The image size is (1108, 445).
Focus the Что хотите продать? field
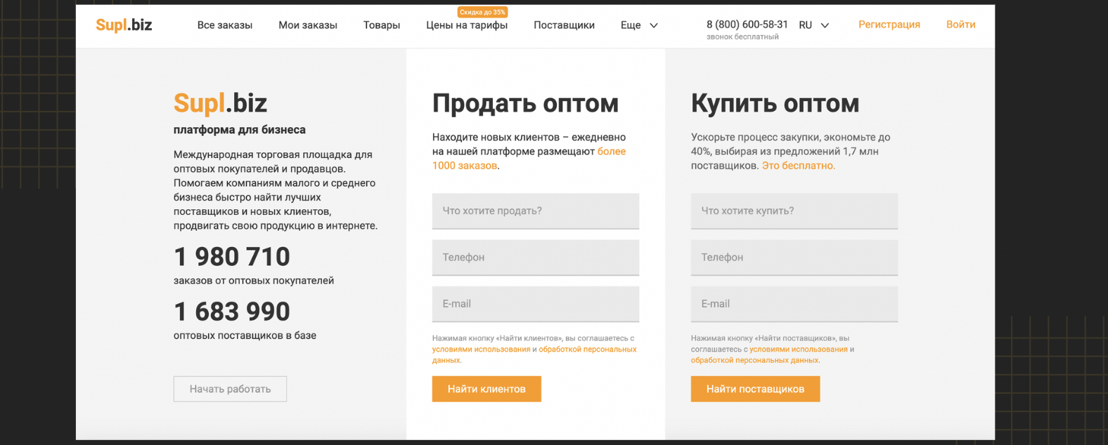point(536,211)
